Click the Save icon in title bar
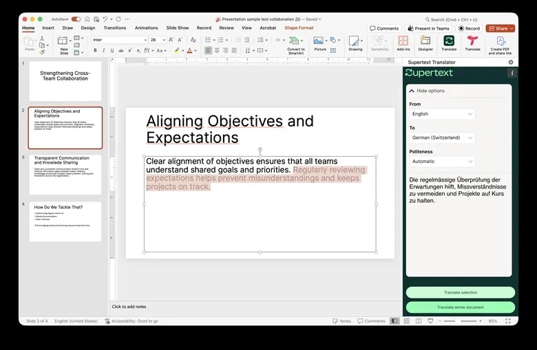This screenshot has width=537, height=350. tap(96, 19)
